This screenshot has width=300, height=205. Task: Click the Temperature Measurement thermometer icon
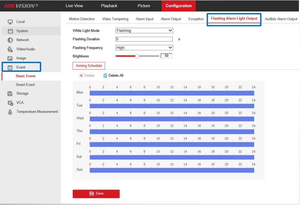pyautogui.click(x=10, y=112)
